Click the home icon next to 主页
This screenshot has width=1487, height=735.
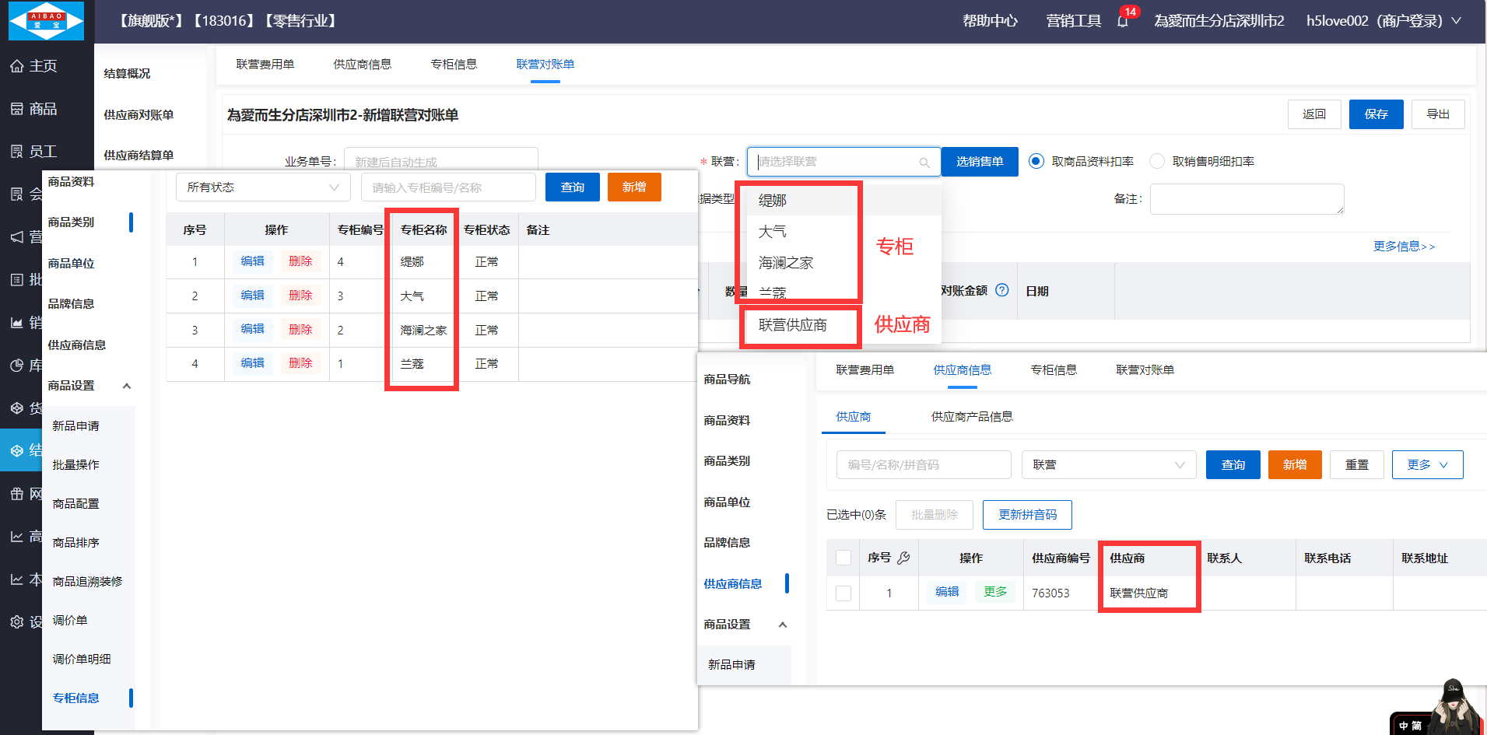[16, 66]
